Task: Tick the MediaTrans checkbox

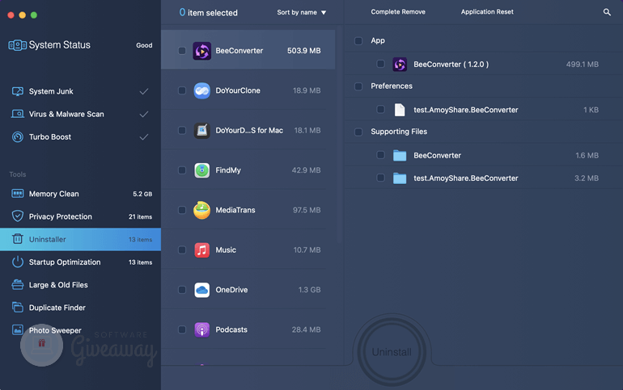Action: (182, 210)
